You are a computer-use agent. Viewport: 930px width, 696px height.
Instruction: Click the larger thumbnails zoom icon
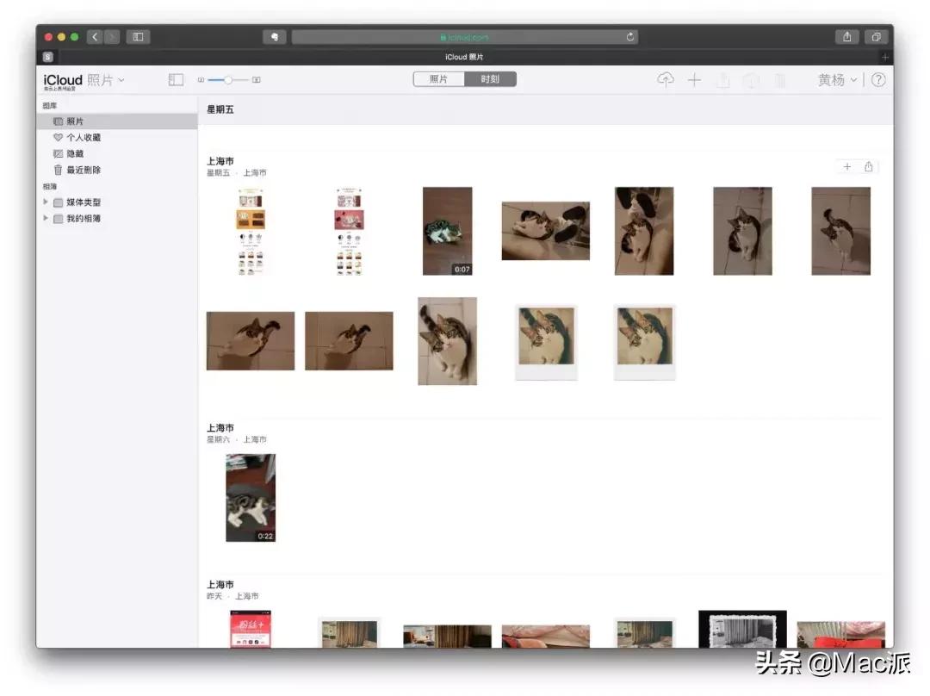point(257,79)
